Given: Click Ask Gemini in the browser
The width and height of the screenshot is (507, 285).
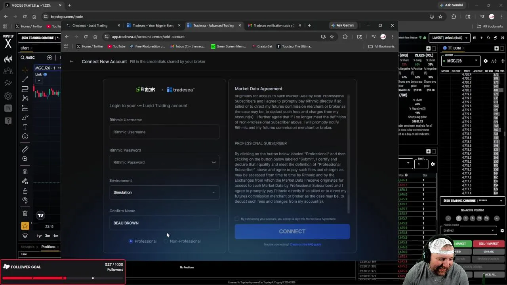Looking at the screenshot, I should pos(342,25).
